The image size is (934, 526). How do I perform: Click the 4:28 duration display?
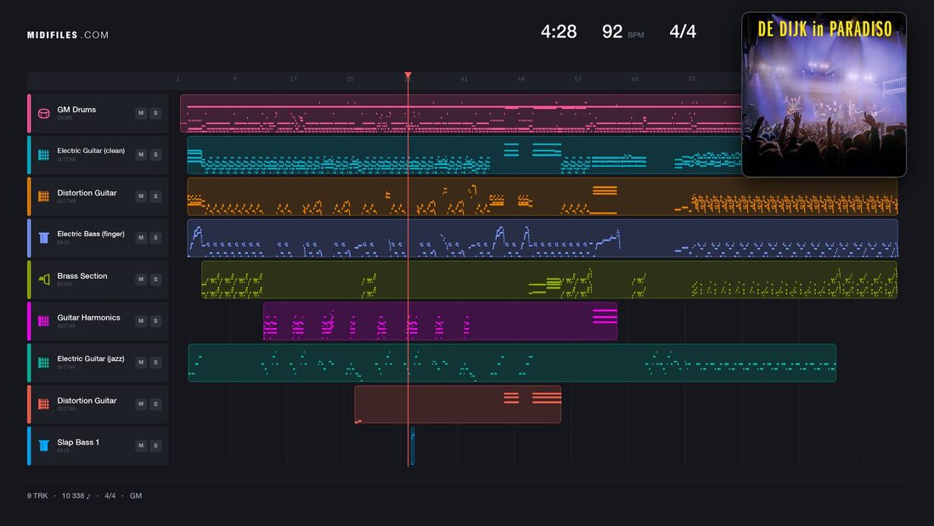(558, 31)
